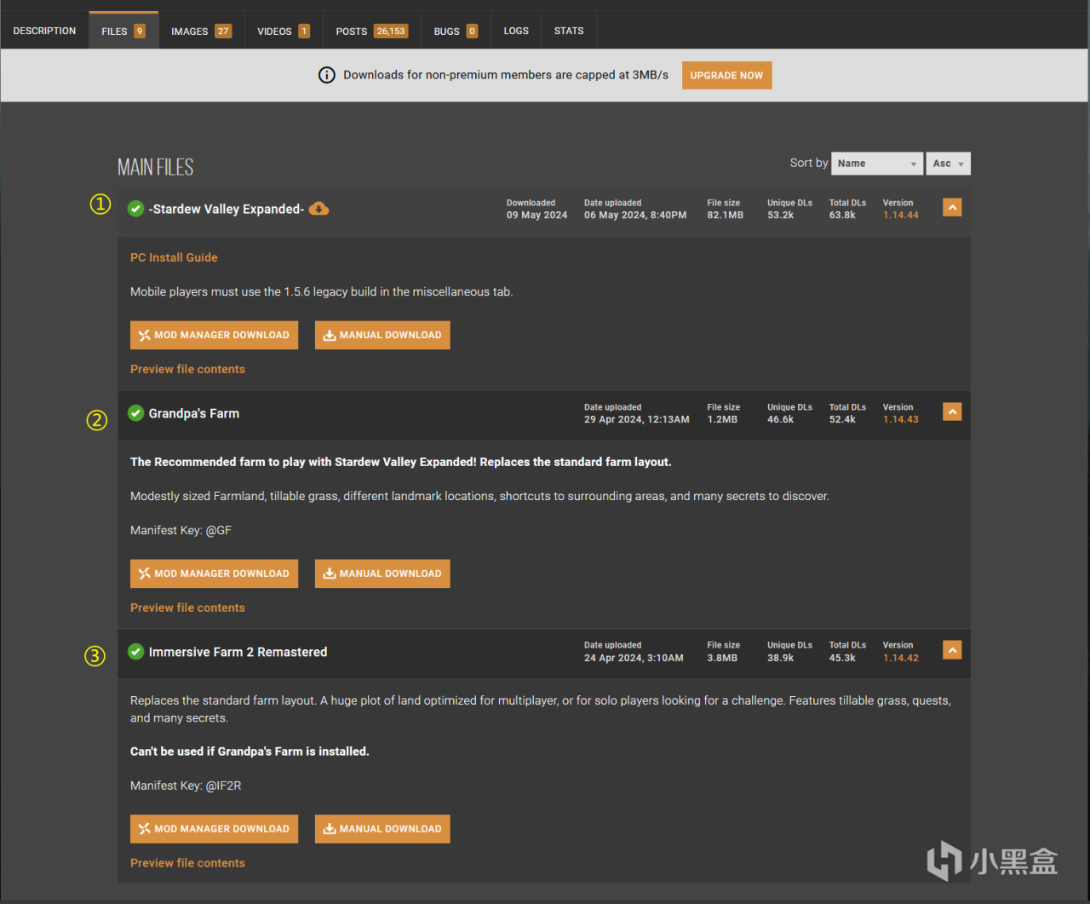Go to the Posts tab
Viewport: 1090px width, 904px height.
click(x=372, y=31)
